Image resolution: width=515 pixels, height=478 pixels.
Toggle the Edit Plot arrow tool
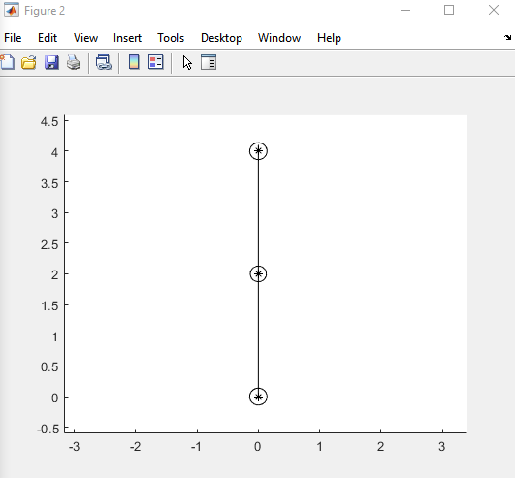[187, 62]
